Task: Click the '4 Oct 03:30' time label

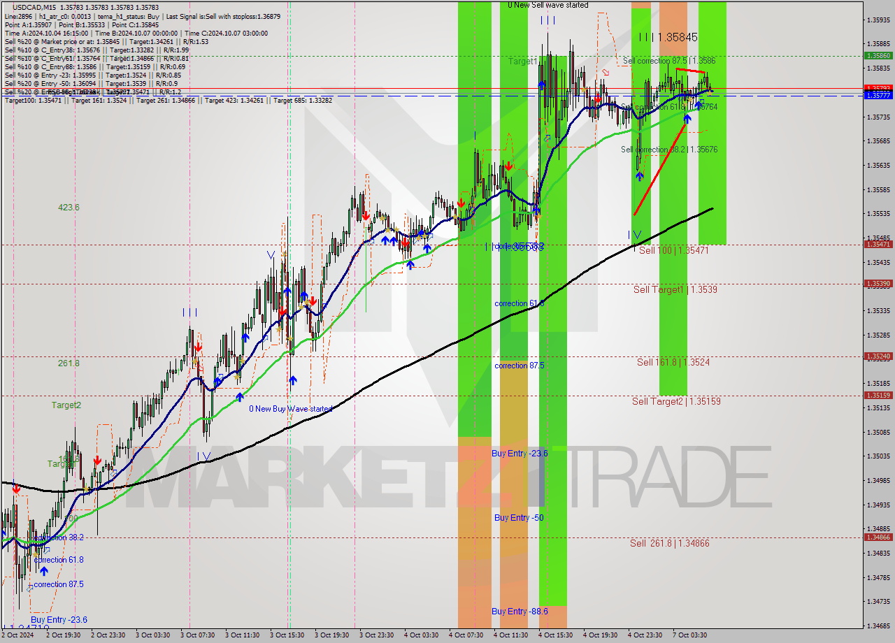Action: [423, 635]
